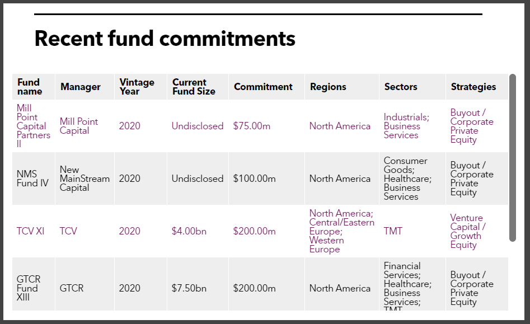Image resolution: width=530 pixels, height=324 pixels.
Task: Click 'North America; Central/Eastern Europe; Western Europe' cell
Action: pyautogui.click(x=342, y=231)
